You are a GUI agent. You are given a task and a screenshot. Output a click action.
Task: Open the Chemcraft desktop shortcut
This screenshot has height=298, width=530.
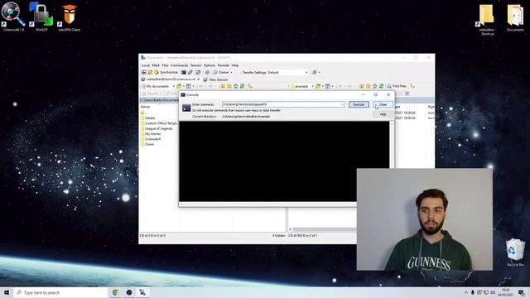click(x=13, y=17)
